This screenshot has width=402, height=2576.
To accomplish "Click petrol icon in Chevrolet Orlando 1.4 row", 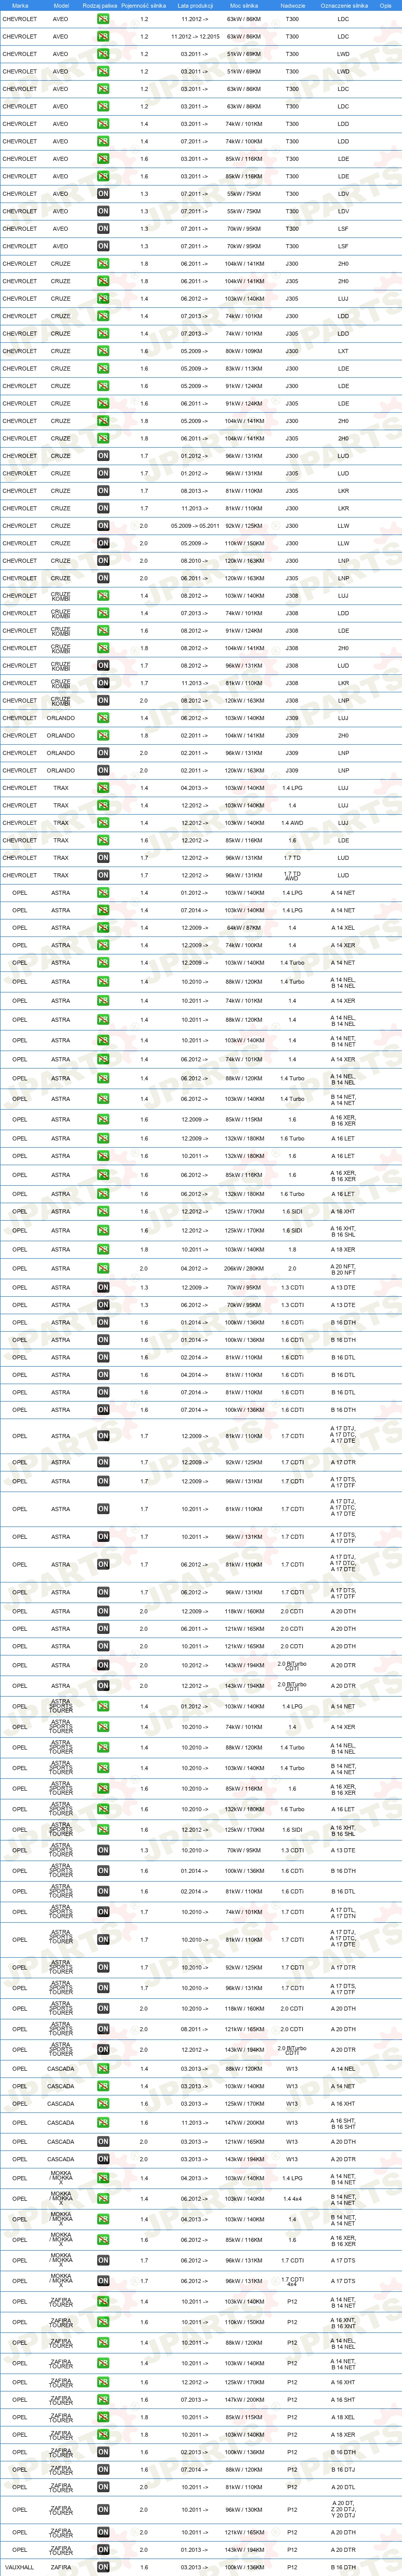I will coord(103,718).
